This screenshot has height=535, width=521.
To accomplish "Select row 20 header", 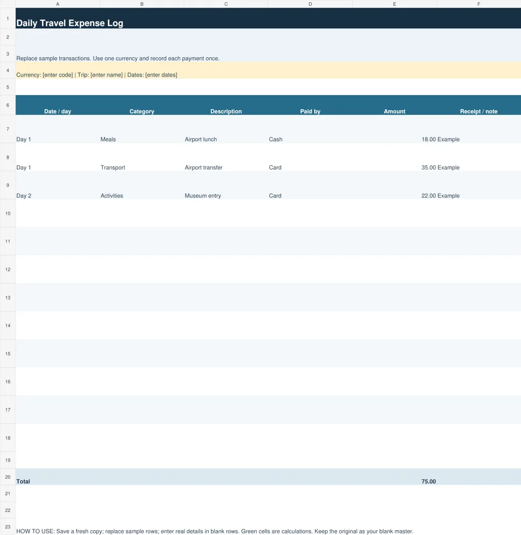I will coord(8,477).
